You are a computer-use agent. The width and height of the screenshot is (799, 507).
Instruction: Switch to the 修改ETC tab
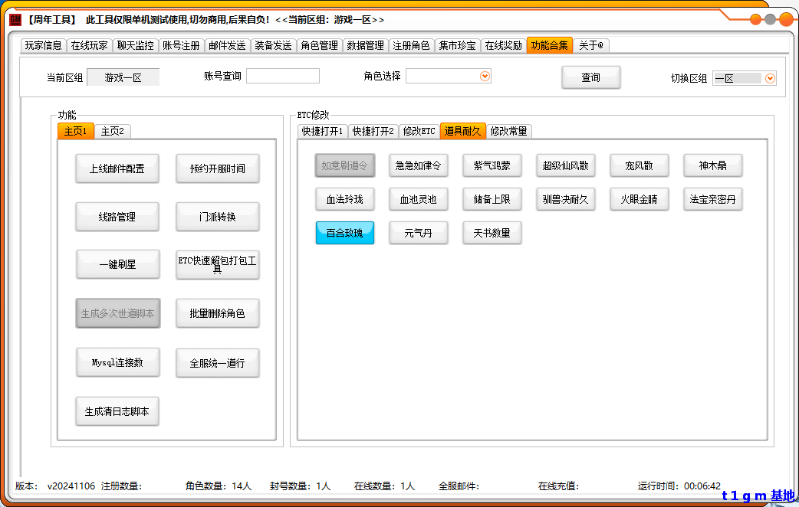click(x=419, y=131)
